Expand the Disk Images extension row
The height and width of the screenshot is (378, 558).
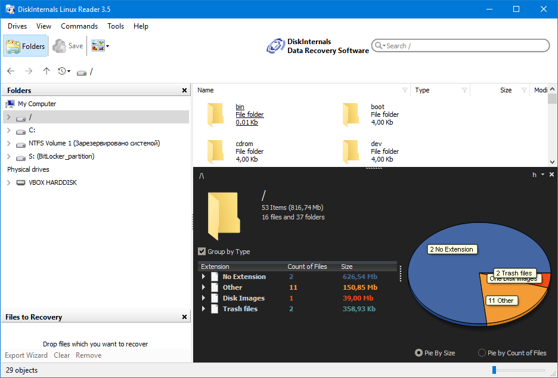click(x=203, y=298)
